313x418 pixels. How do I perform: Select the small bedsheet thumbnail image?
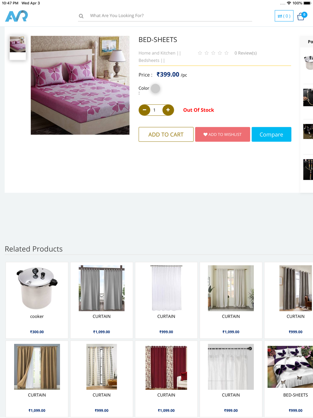[x=18, y=44]
